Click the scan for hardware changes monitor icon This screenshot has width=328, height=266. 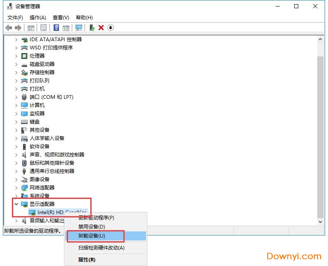pos(79,28)
